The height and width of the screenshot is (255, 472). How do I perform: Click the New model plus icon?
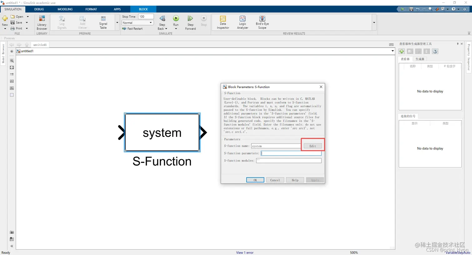click(5, 18)
